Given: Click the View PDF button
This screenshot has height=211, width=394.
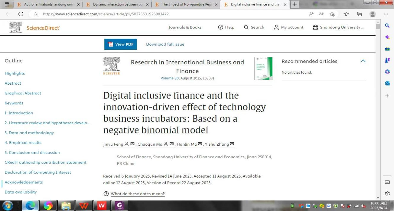Looking at the screenshot, I should (121, 44).
